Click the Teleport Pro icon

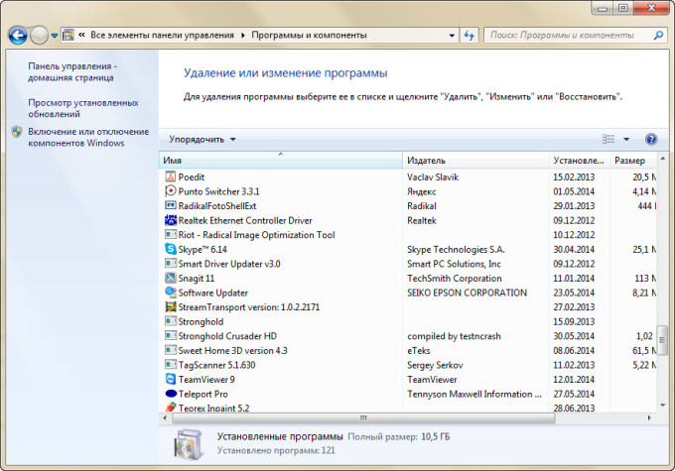pos(171,393)
